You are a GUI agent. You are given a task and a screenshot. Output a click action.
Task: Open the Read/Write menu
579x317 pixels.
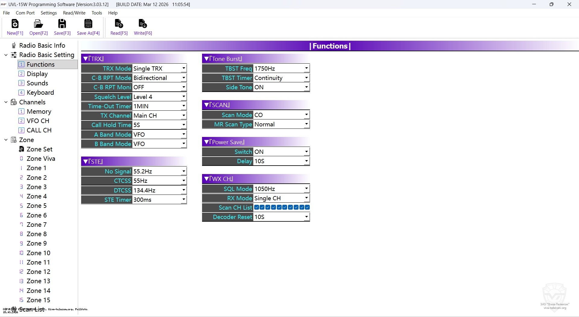coord(74,13)
